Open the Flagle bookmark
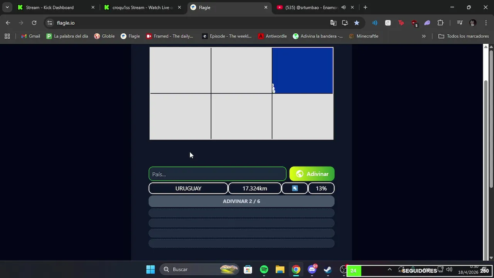The width and height of the screenshot is (494, 278). tap(130, 36)
